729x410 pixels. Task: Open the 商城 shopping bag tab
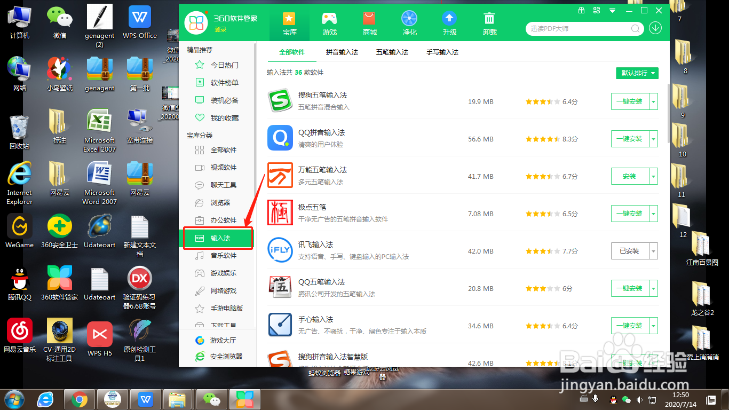[x=370, y=23]
